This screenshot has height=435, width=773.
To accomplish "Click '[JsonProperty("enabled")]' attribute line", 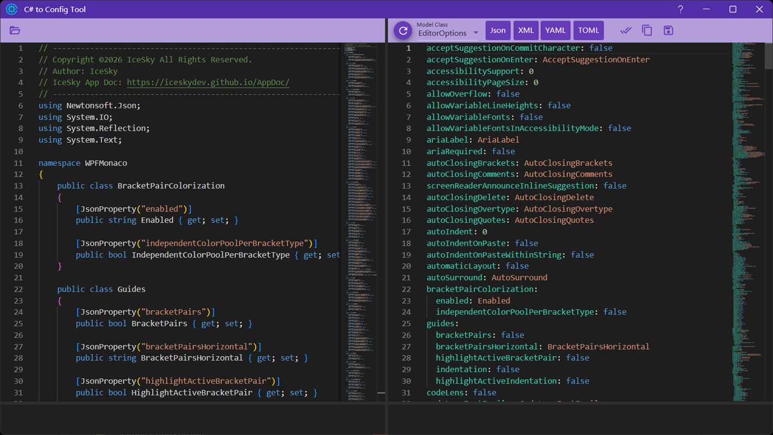I will [x=134, y=209].
